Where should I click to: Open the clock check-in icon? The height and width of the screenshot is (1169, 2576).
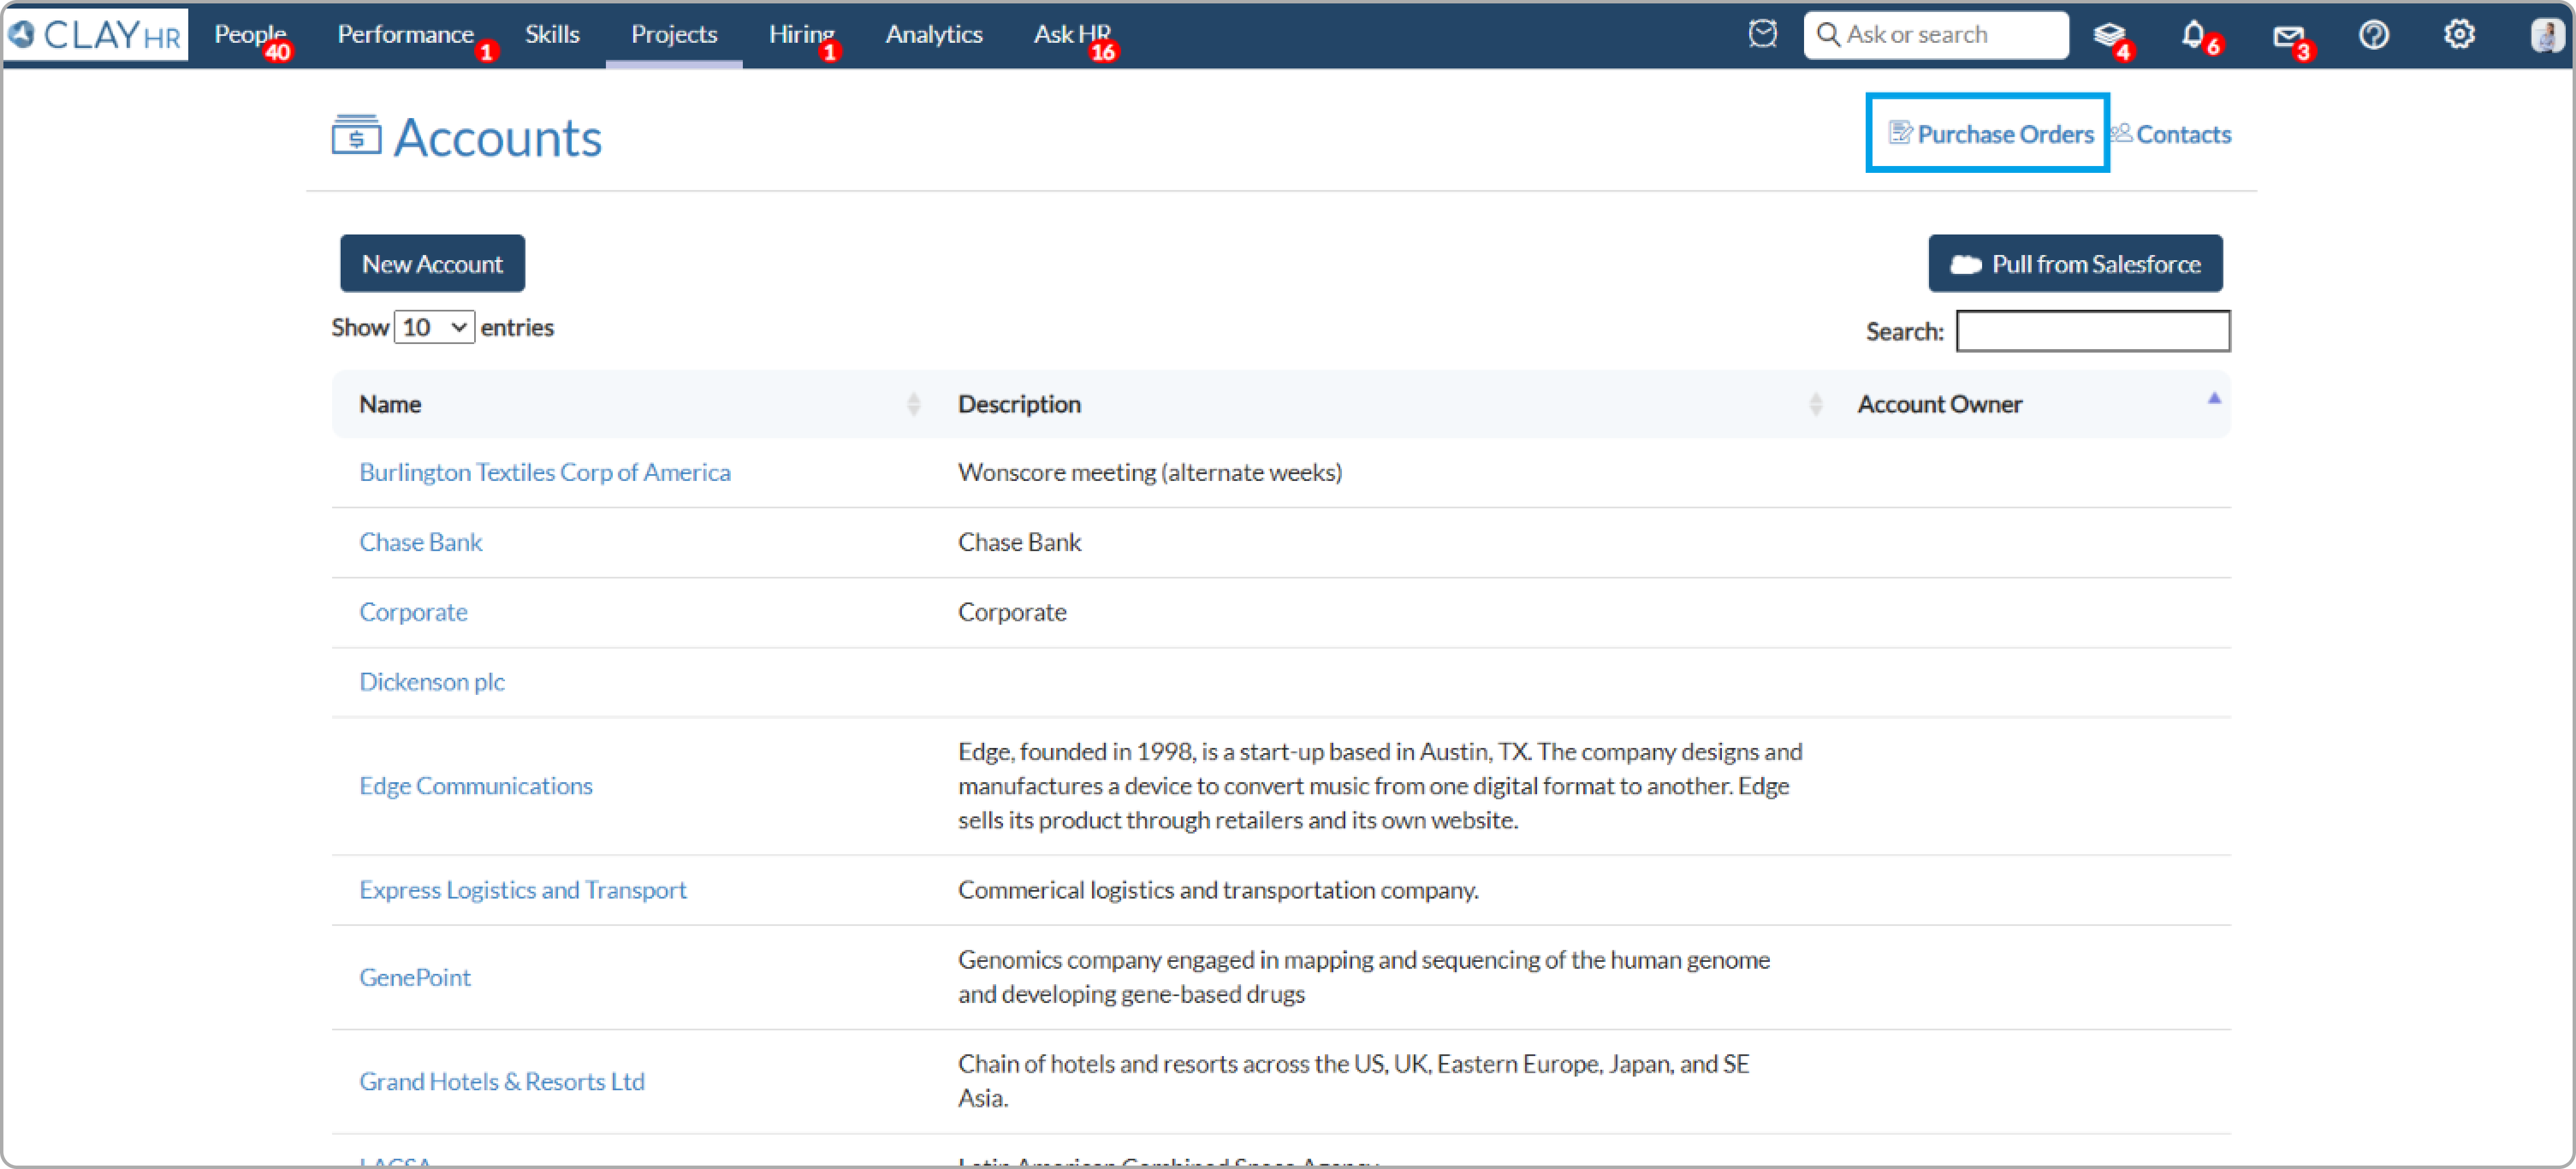point(1763,35)
